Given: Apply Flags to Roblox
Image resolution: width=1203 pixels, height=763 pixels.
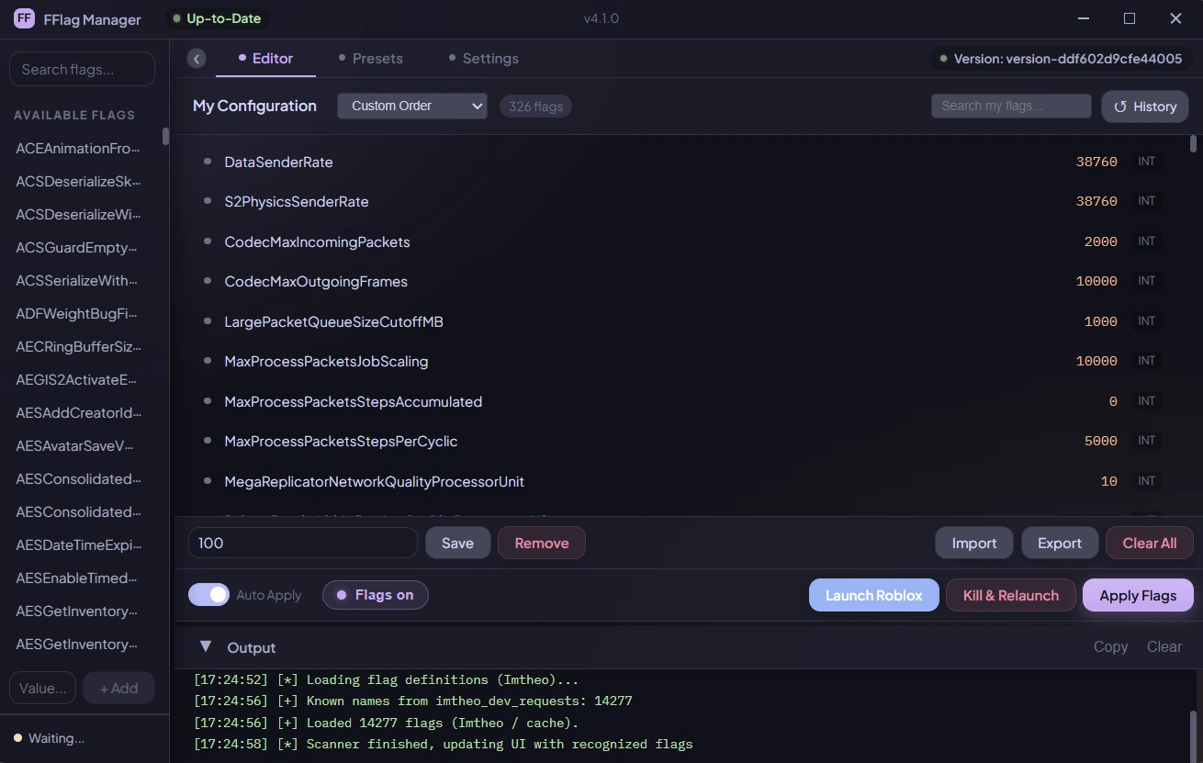Looking at the screenshot, I should (1138, 595).
